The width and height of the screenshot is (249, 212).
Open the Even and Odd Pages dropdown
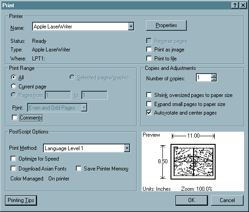(84, 108)
